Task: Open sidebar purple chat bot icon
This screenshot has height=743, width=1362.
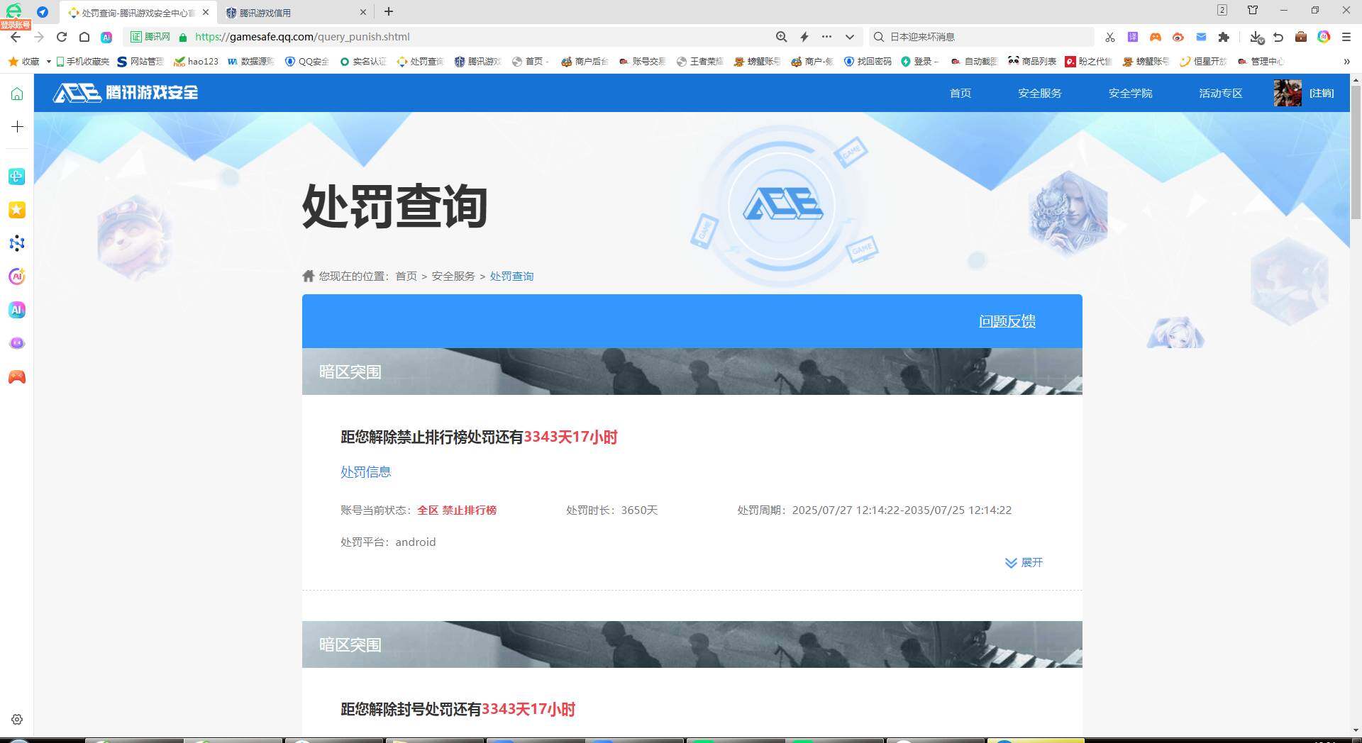Action: pyautogui.click(x=17, y=343)
